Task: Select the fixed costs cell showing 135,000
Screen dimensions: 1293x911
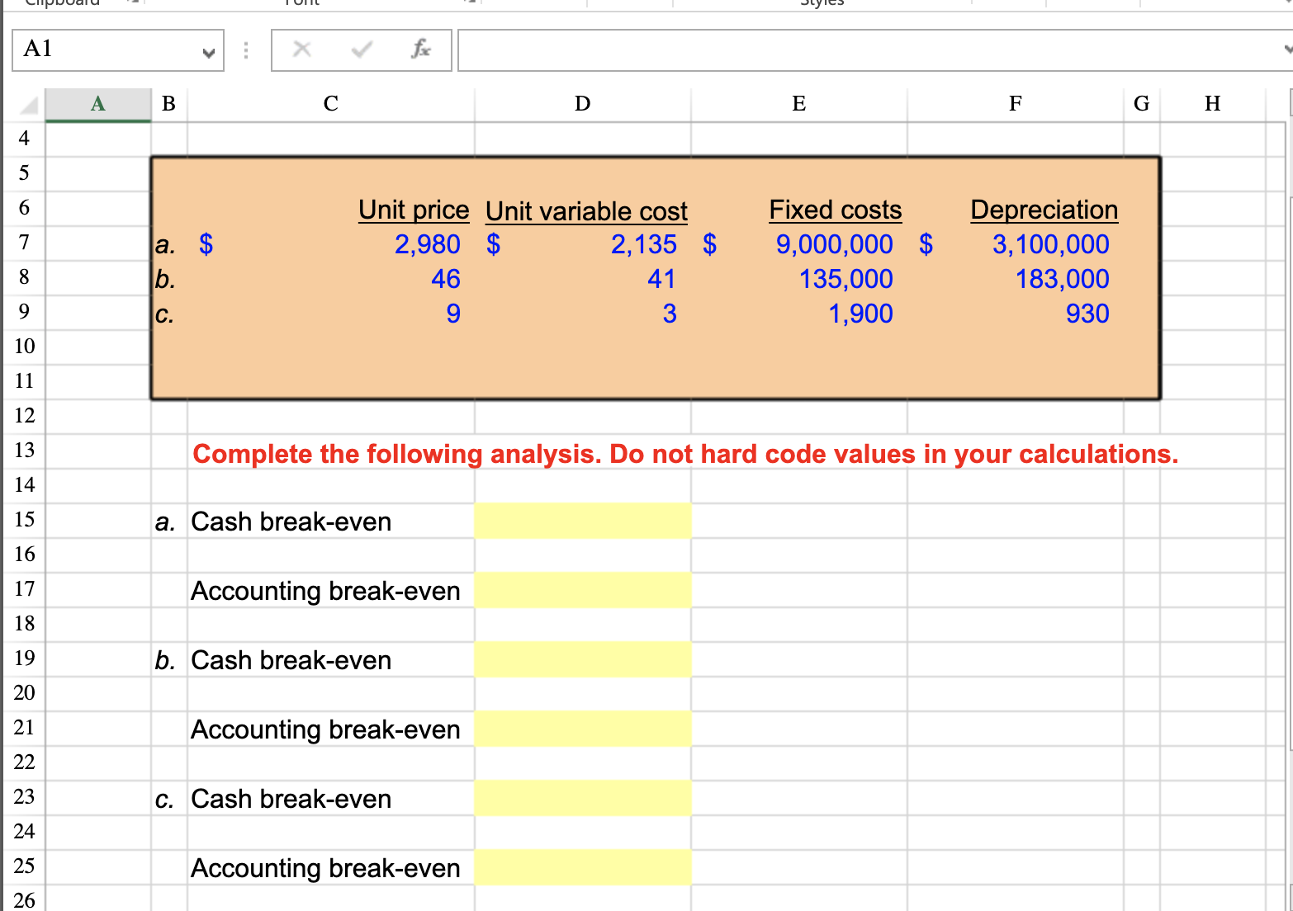Action: pos(799,279)
